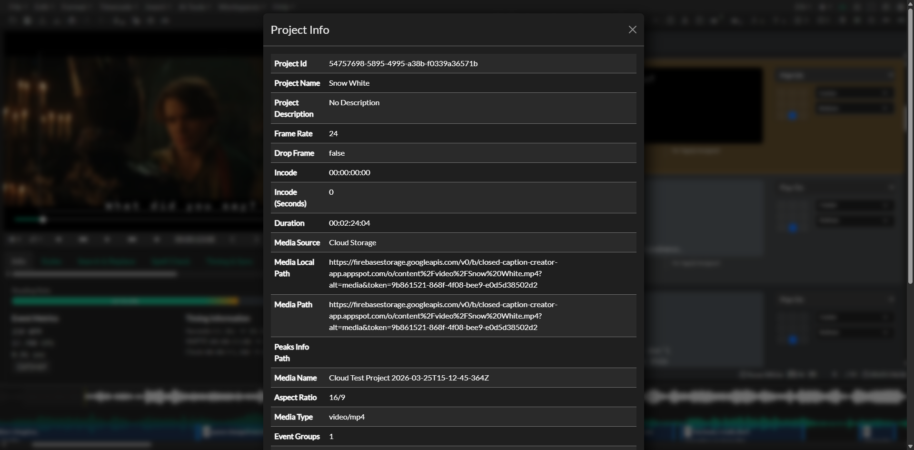
Task: Click the Project Name label
Action: (297, 83)
